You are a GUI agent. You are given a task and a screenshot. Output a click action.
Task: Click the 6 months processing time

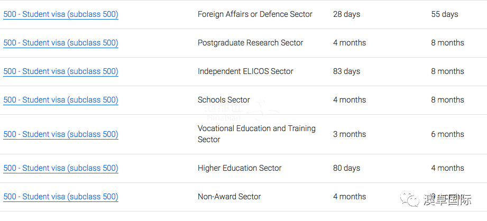coord(447,134)
